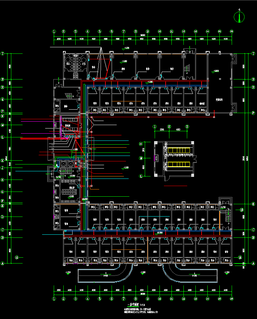The height and width of the screenshot is (319, 257).
Task: Select the left curved entrance ramp
Action: click(x=103, y=274)
